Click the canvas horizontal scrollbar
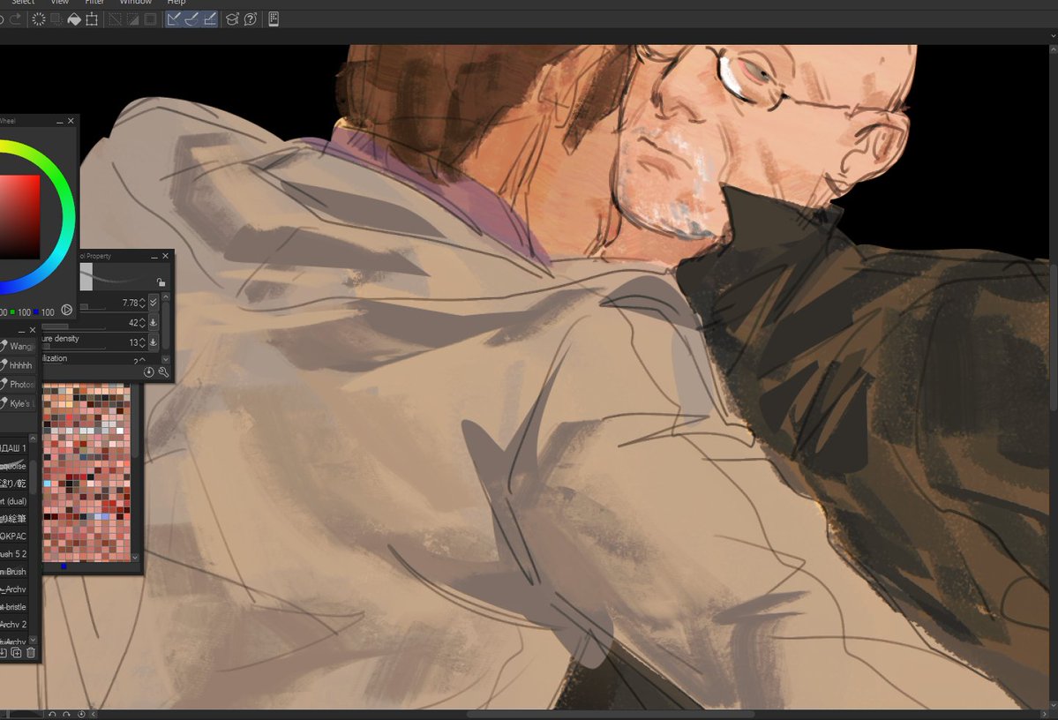Screen dimensions: 1058x720 click(611, 714)
